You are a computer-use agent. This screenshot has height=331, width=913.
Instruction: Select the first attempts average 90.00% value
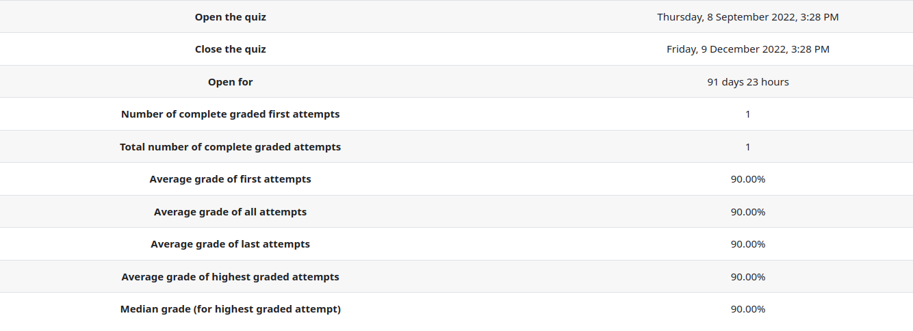point(747,179)
